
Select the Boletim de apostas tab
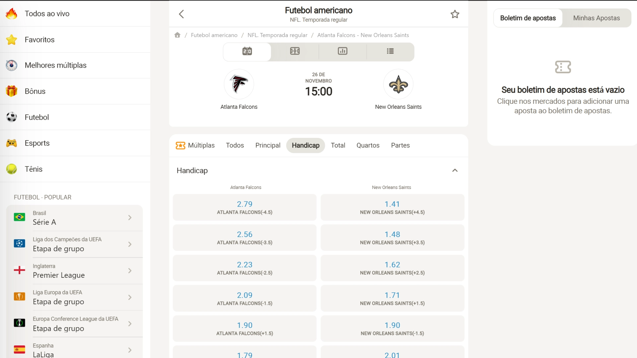pyautogui.click(x=528, y=18)
